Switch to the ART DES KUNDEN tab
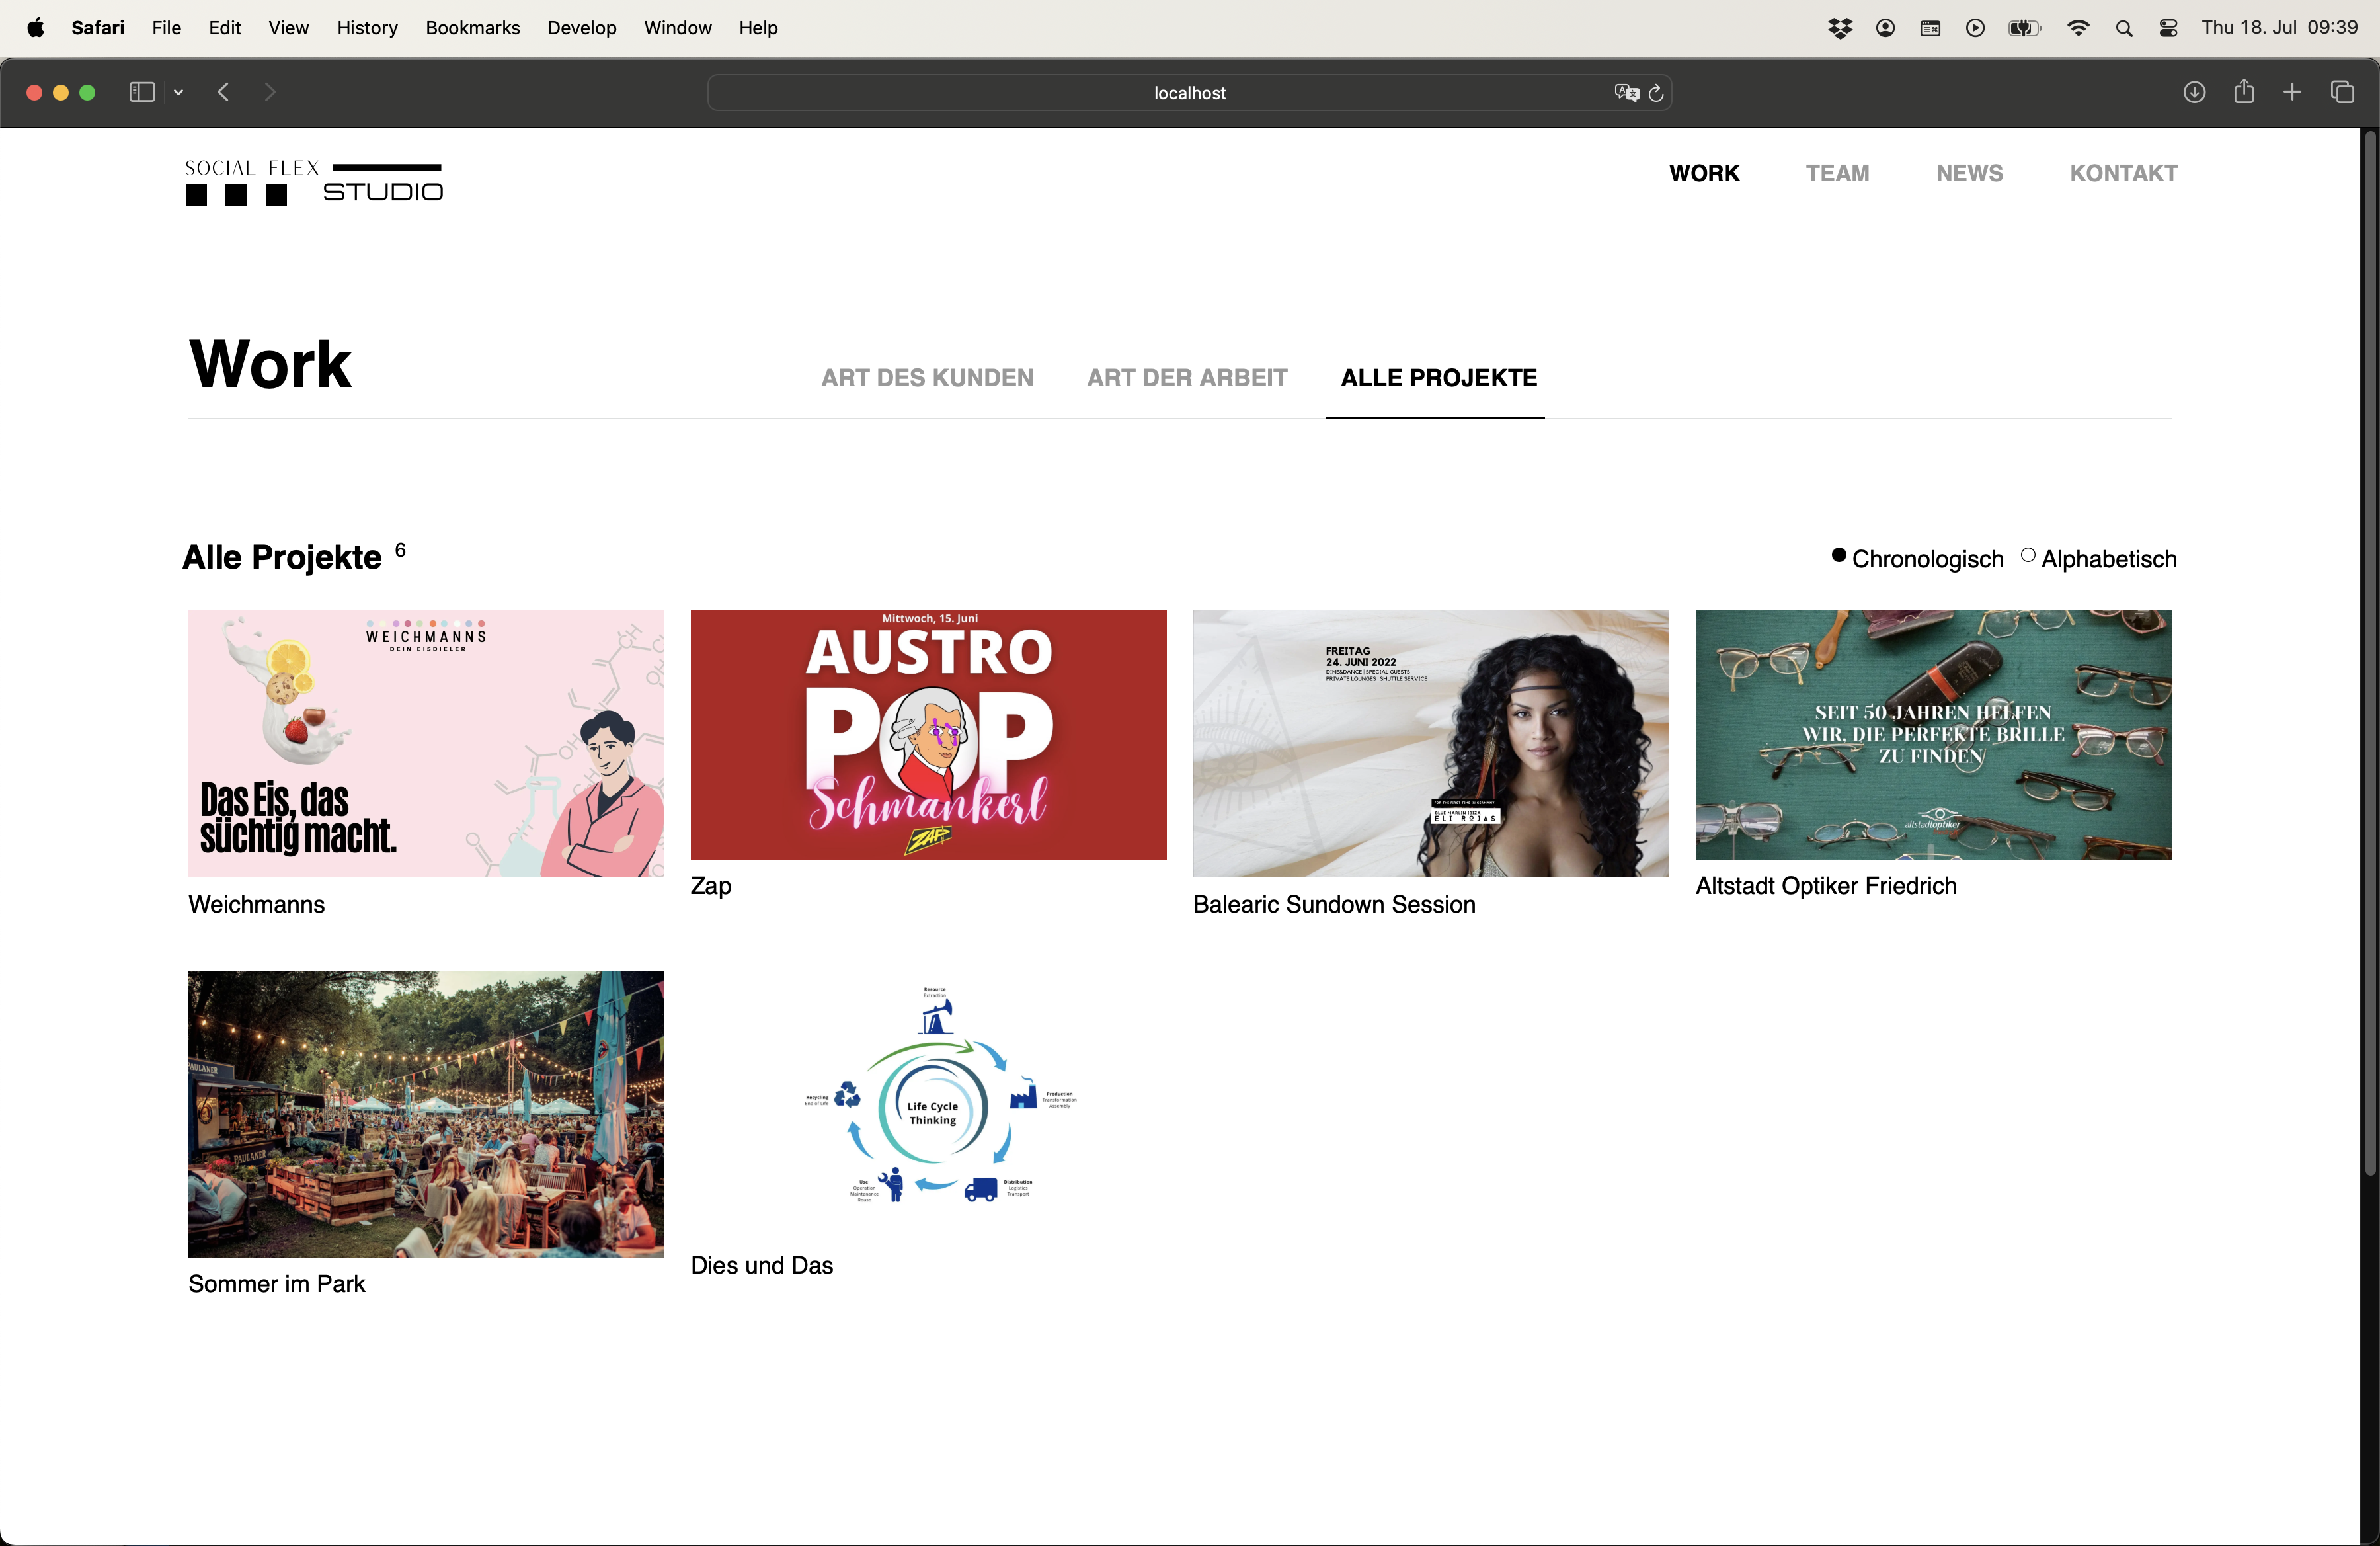The image size is (2380, 1546). pos(927,378)
